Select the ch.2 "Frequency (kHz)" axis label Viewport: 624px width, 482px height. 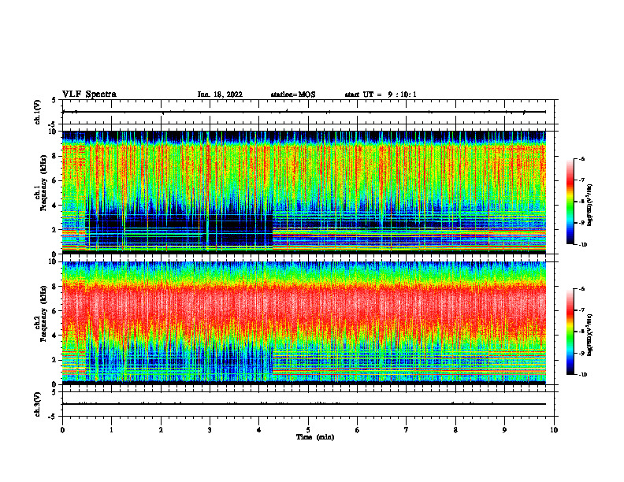click(x=43, y=313)
